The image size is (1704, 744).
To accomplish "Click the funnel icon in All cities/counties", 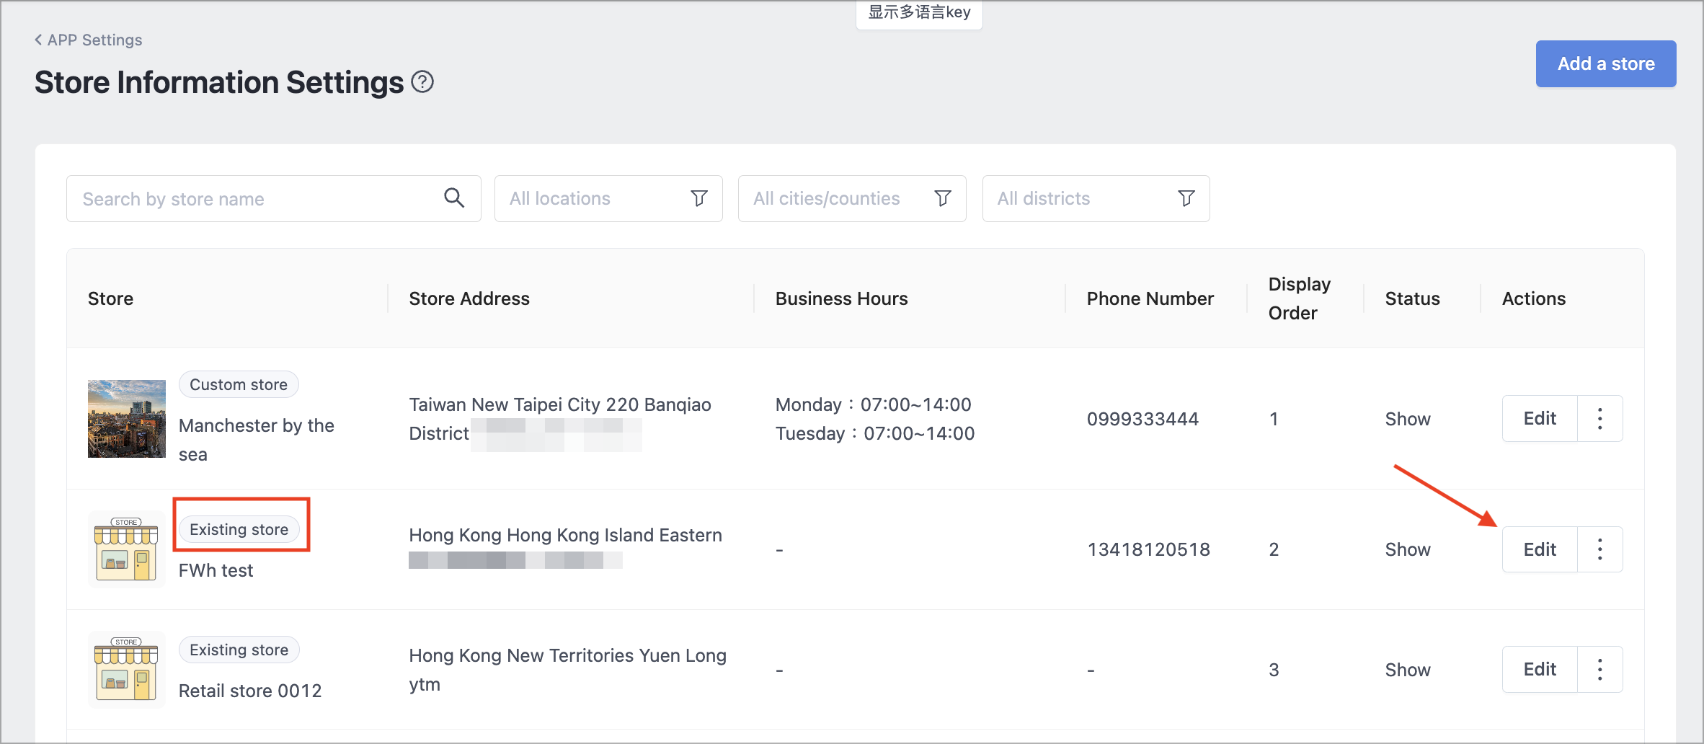I will (942, 198).
